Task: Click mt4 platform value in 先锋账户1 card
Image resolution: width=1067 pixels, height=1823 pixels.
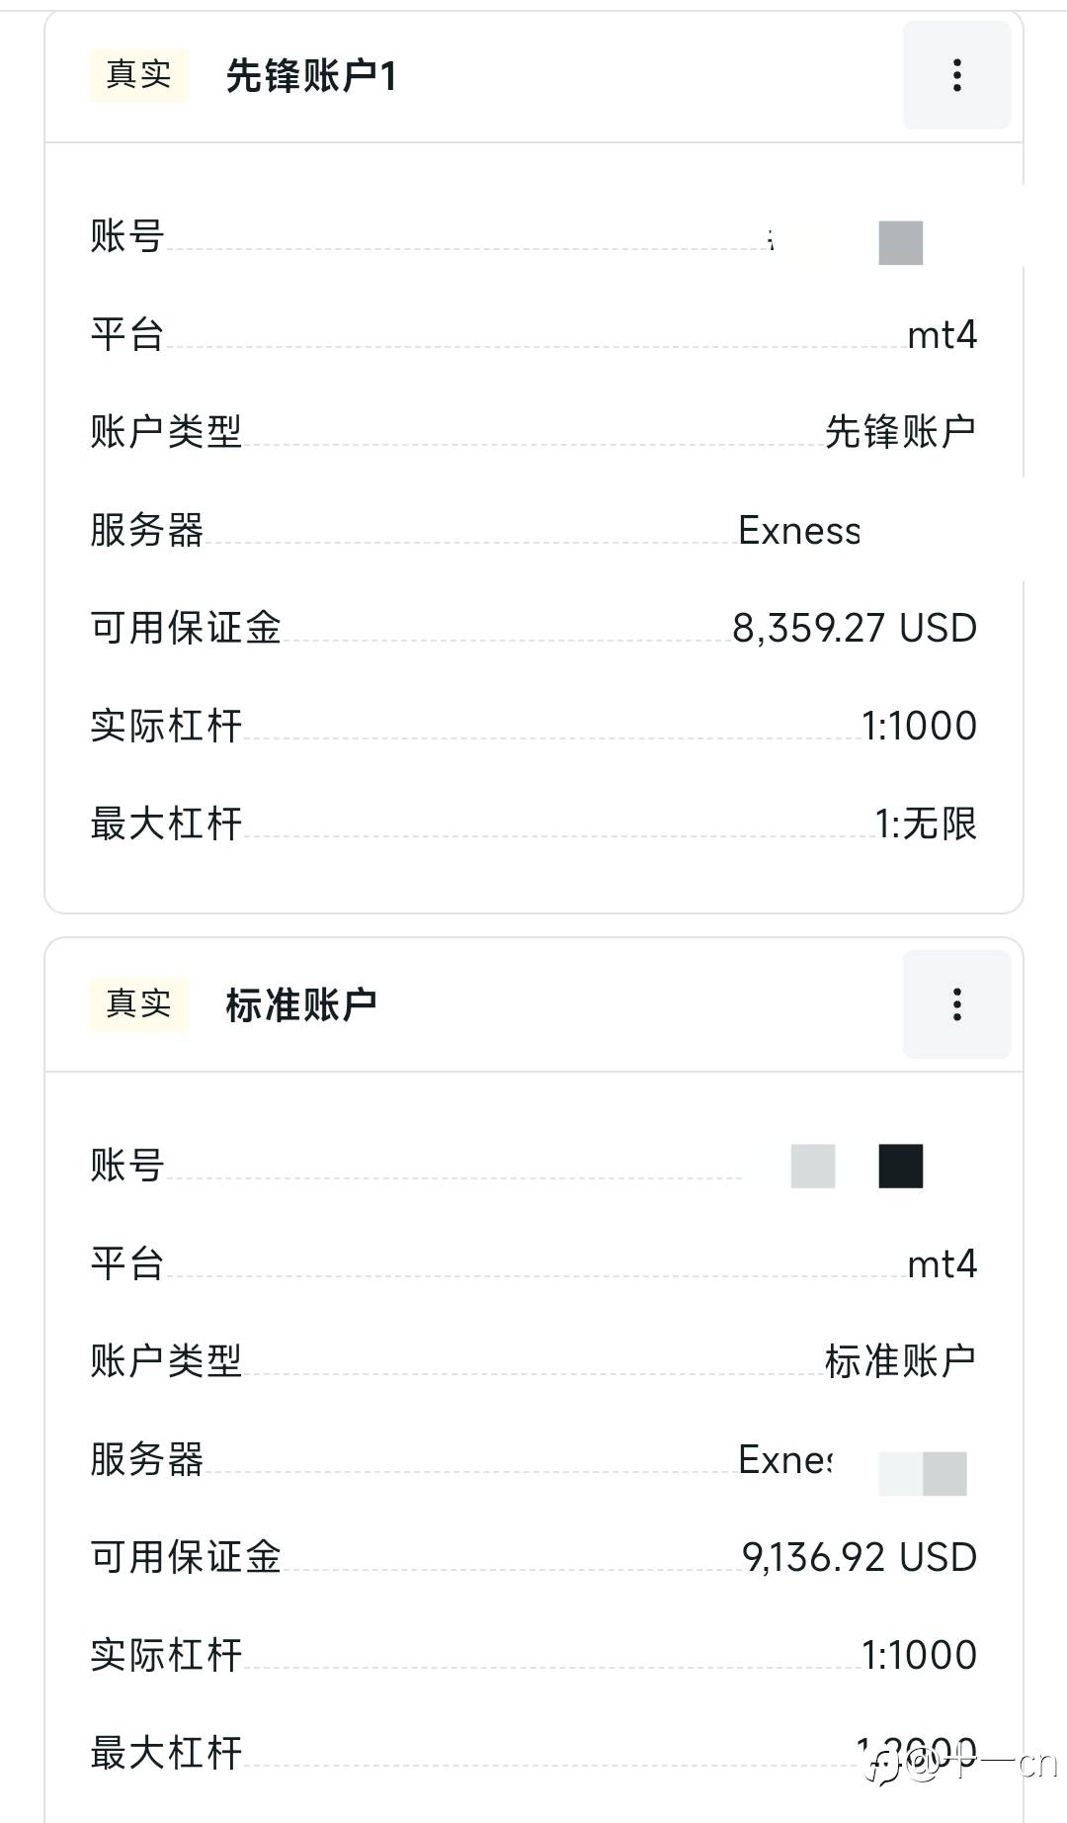Action: tap(942, 335)
